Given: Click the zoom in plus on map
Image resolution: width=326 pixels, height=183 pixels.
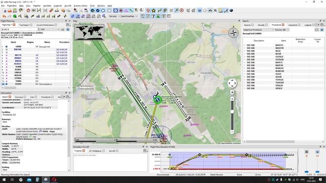Looking at the screenshot, I should tap(232, 99).
